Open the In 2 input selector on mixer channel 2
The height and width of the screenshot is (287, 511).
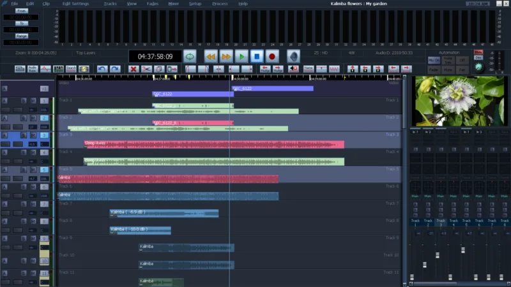click(x=428, y=132)
